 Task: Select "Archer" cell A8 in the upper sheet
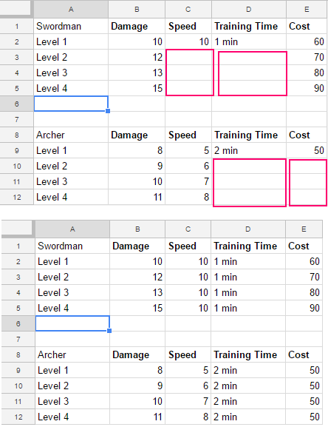click(71, 135)
